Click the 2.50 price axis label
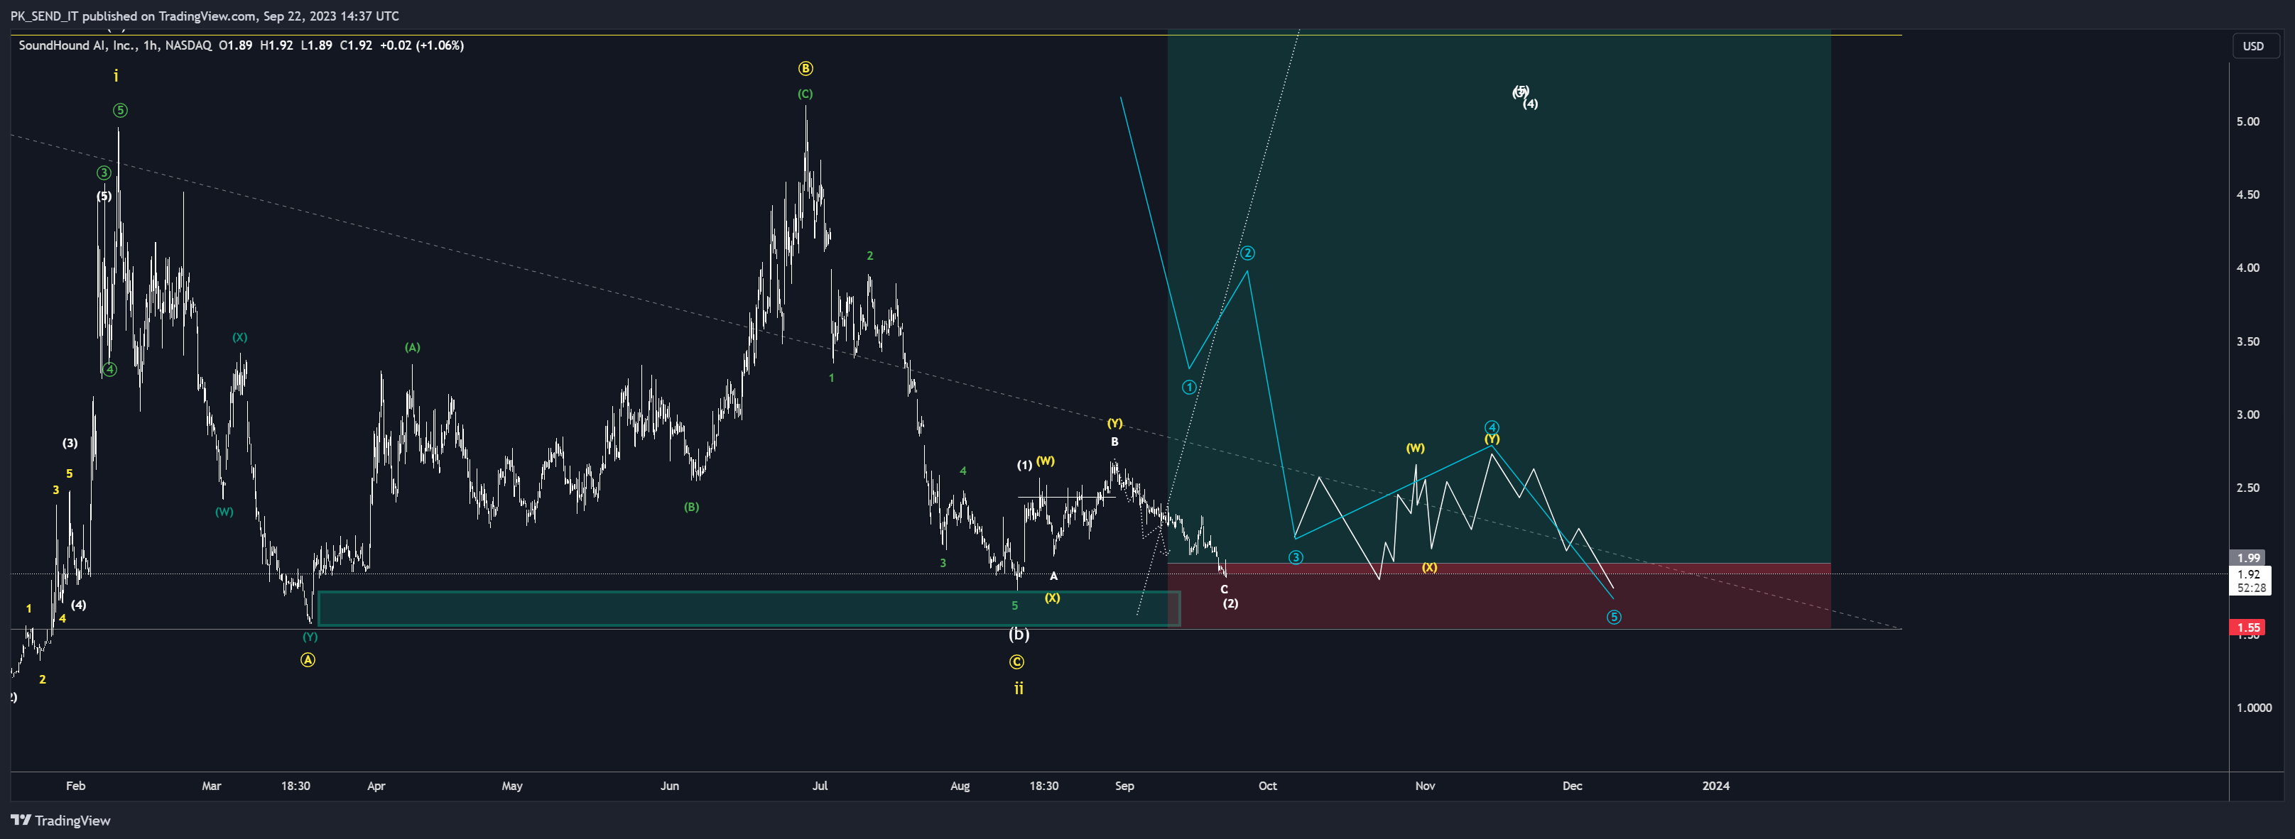 pos(2248,488)
